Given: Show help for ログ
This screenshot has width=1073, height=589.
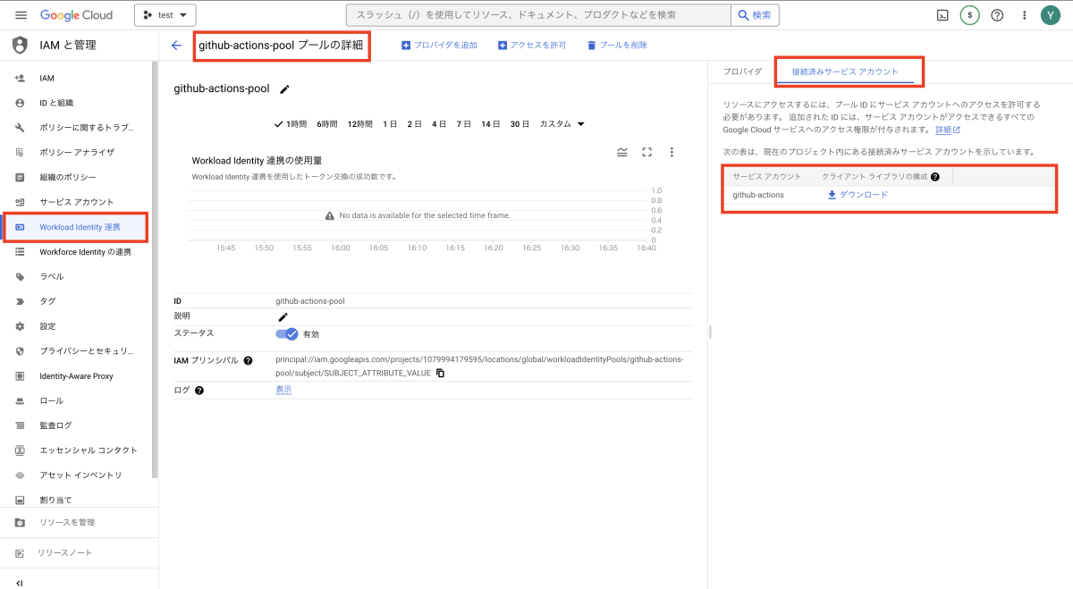Looking at the screenshot, I should [199, 390].
